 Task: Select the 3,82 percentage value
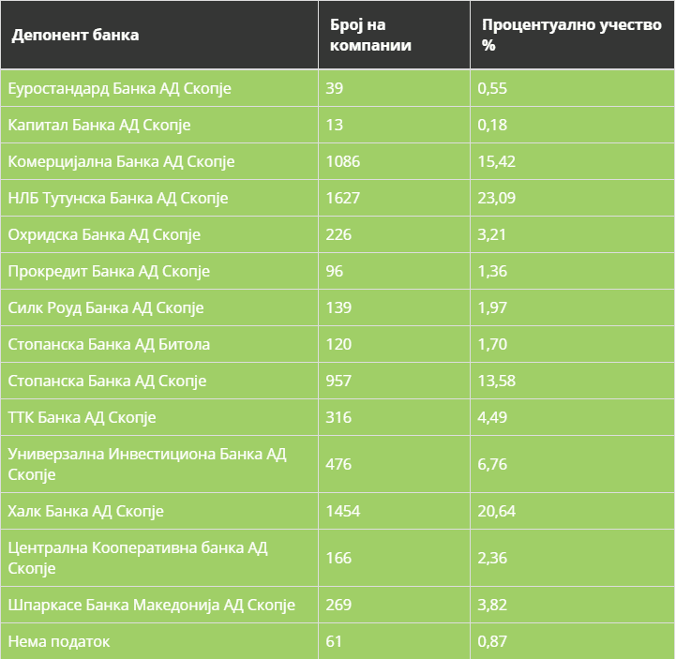pos(573,605)
